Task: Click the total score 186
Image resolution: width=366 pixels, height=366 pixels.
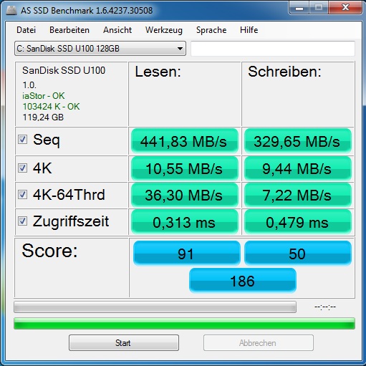Action: tap(243, 281)
